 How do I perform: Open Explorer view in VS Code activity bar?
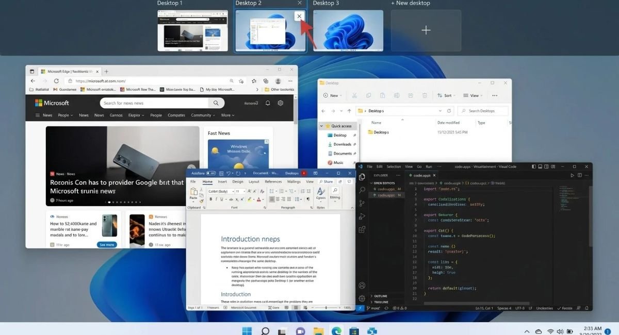362,177
